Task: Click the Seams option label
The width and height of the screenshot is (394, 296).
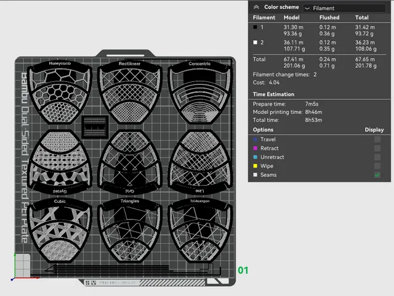Action: [x=268, y=175]
